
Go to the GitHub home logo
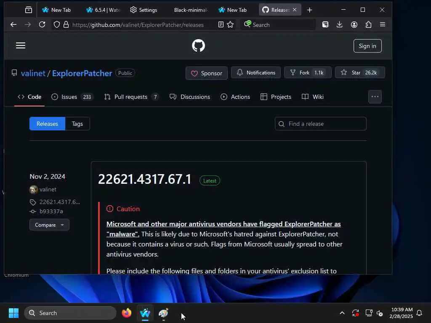pos(198,45)
